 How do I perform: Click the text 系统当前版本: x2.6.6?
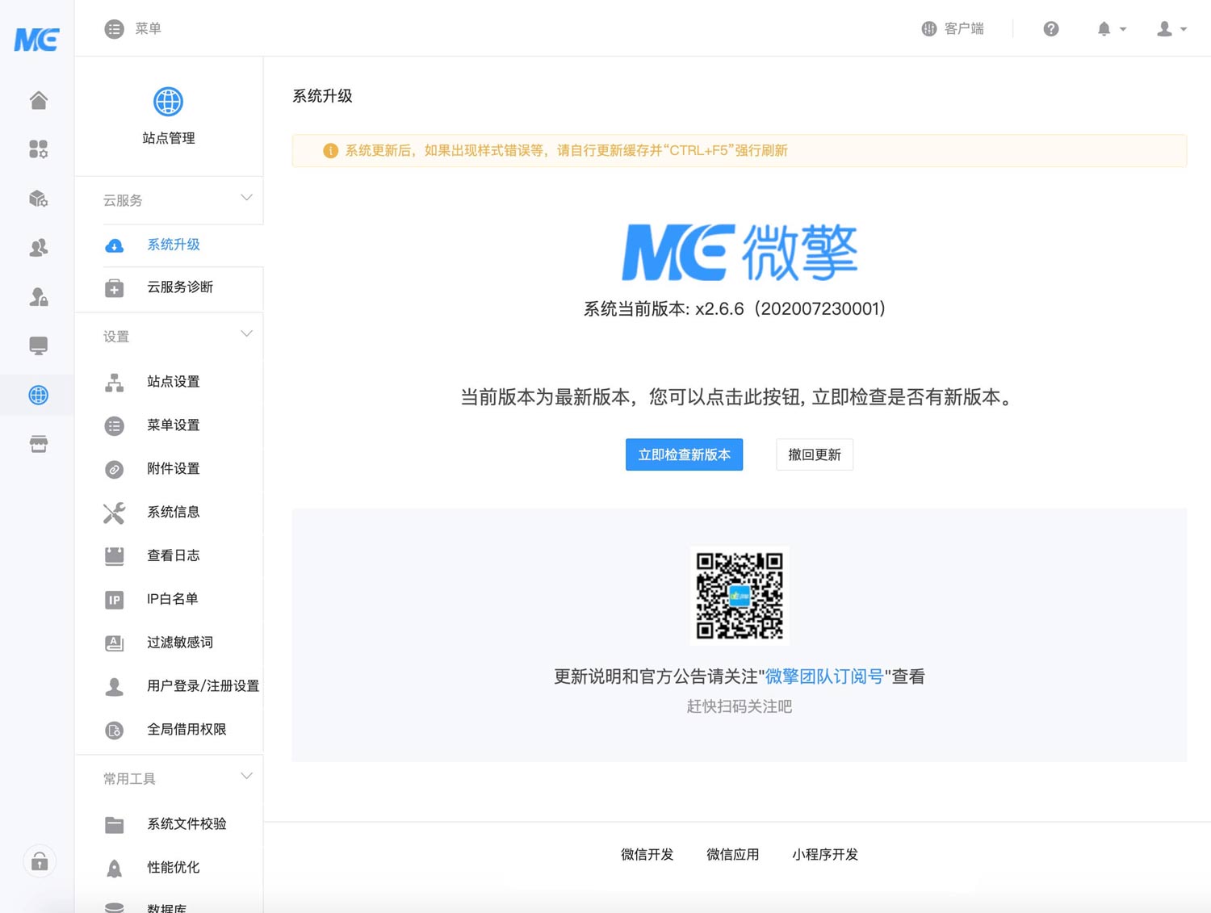pyautogui.click(x=664, y=309)
